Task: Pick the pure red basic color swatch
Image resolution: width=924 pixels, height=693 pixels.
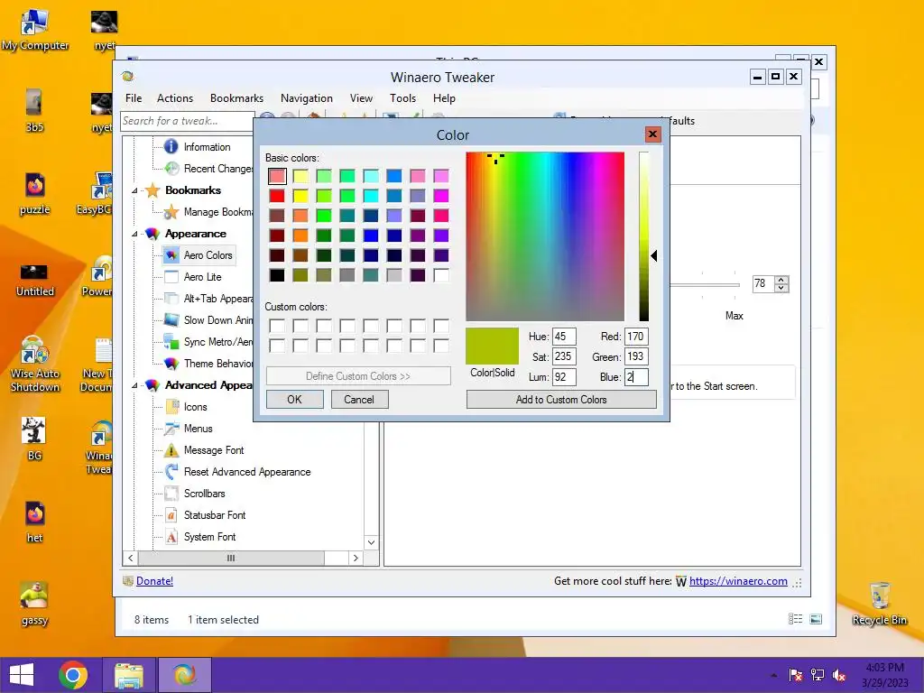Action: pyautogui.click(x=277, y=196)
